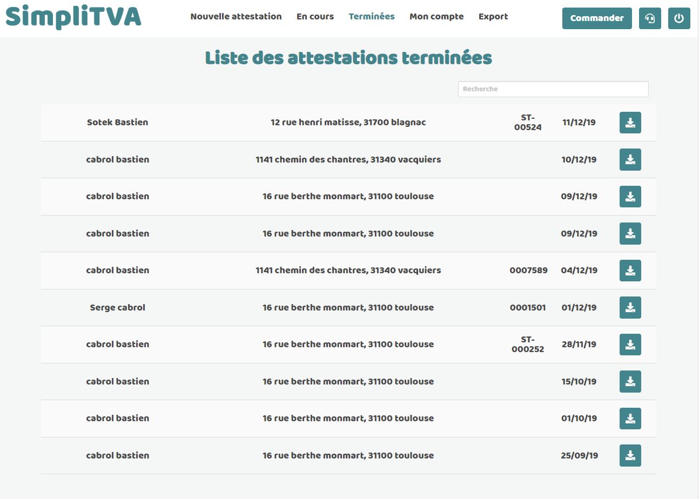Select the Sotek Bastien client name

click(117, 123)
